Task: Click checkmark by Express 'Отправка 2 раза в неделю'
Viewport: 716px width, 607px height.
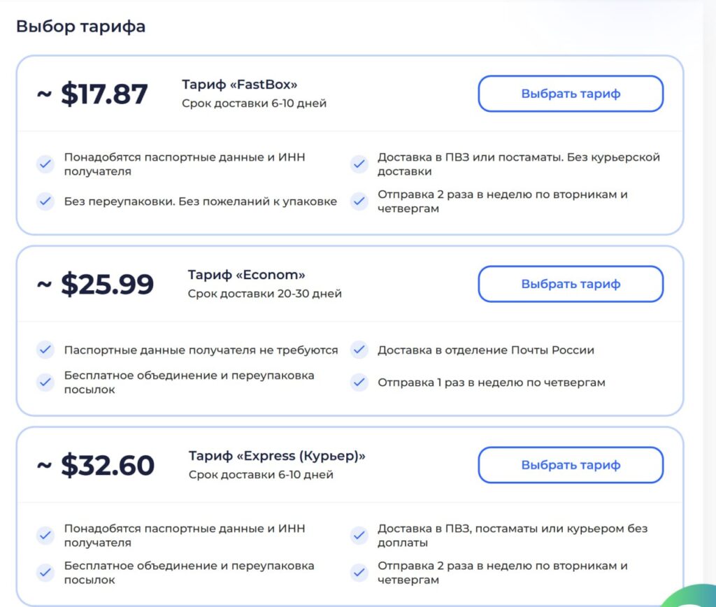Action: coord(359,572)
